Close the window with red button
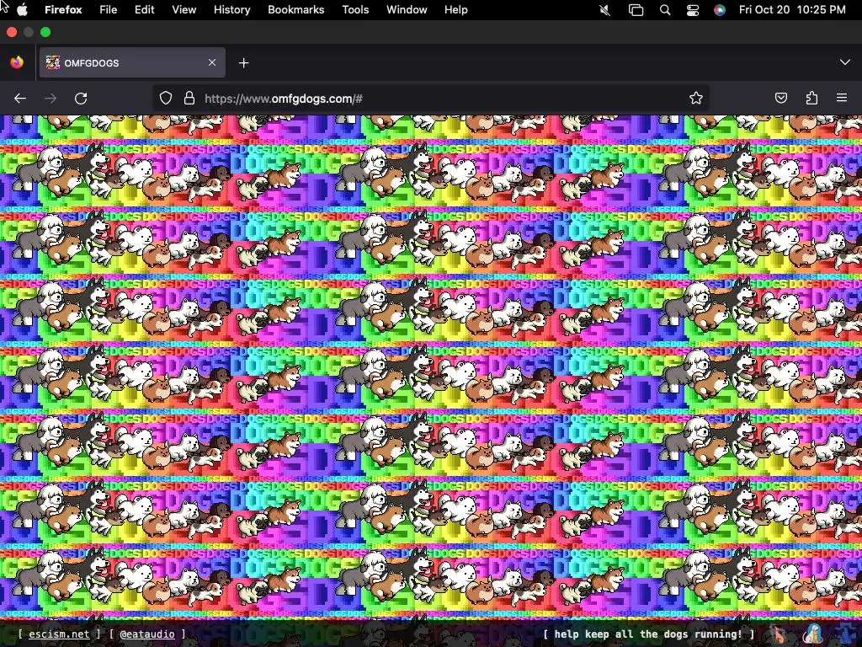The width and height of the screenshot is (862, 647). 12,33
